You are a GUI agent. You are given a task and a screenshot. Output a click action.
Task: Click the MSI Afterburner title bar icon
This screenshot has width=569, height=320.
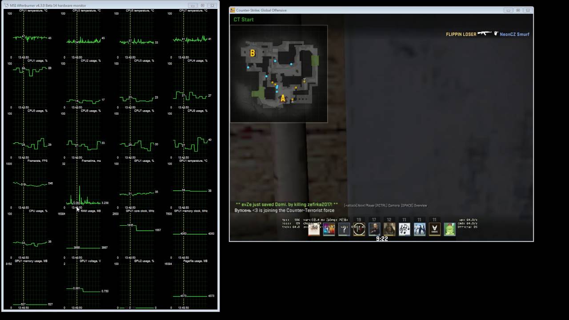[6, 5]
